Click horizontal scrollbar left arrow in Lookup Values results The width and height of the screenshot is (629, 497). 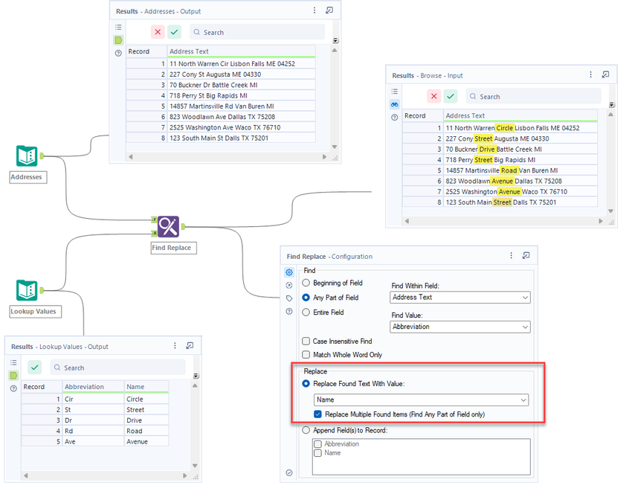26,475
